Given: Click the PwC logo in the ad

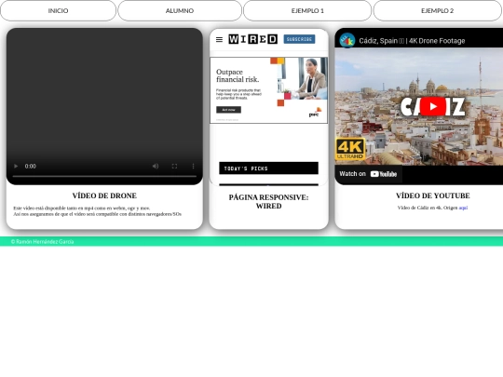Looking at the screenshot, I should [x=315, y=113].
